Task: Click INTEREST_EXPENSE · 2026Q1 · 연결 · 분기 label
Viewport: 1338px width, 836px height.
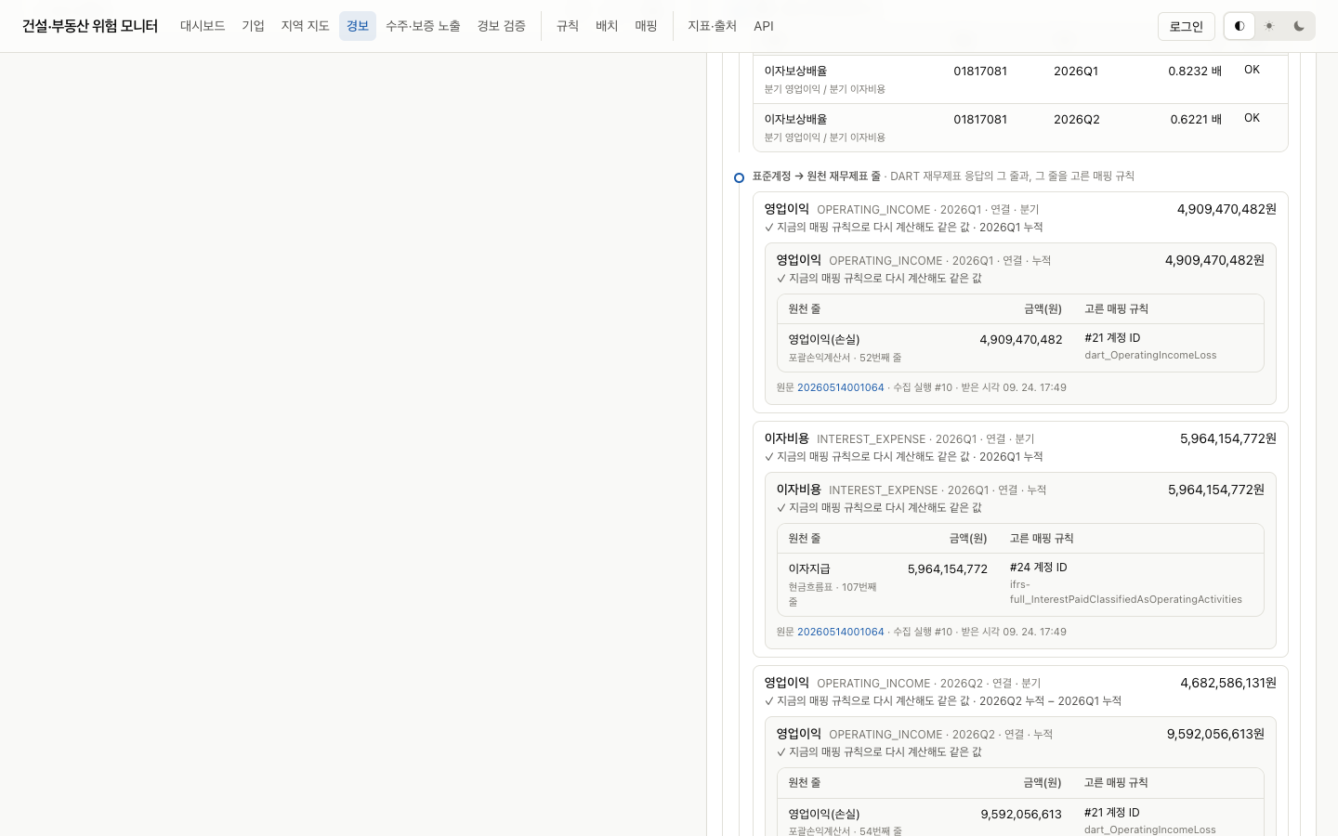Action: click(925, 438)
